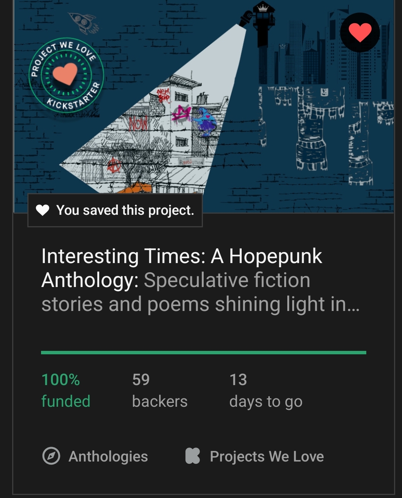
Task: Open Interesting Times: A Hopepunk Anthology title
Action: 182,257
